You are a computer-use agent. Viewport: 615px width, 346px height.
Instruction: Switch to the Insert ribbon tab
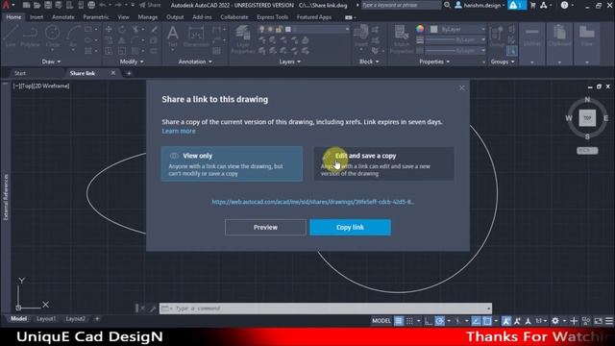pos(37,17)
